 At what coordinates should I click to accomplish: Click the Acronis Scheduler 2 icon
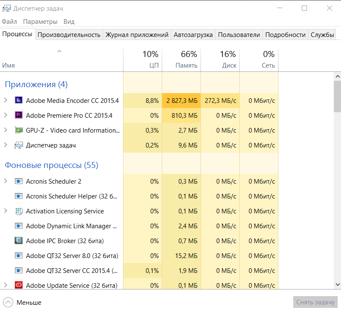point(19,181)
